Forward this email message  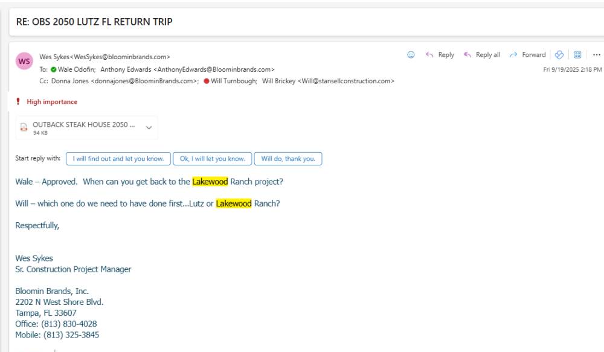(x=527, y=55)
